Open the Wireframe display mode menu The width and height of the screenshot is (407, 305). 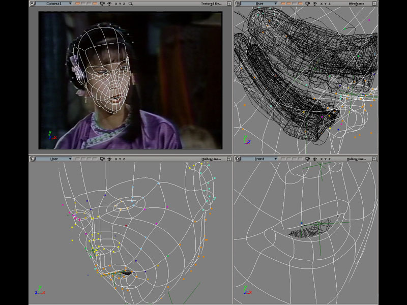(356, 3)
